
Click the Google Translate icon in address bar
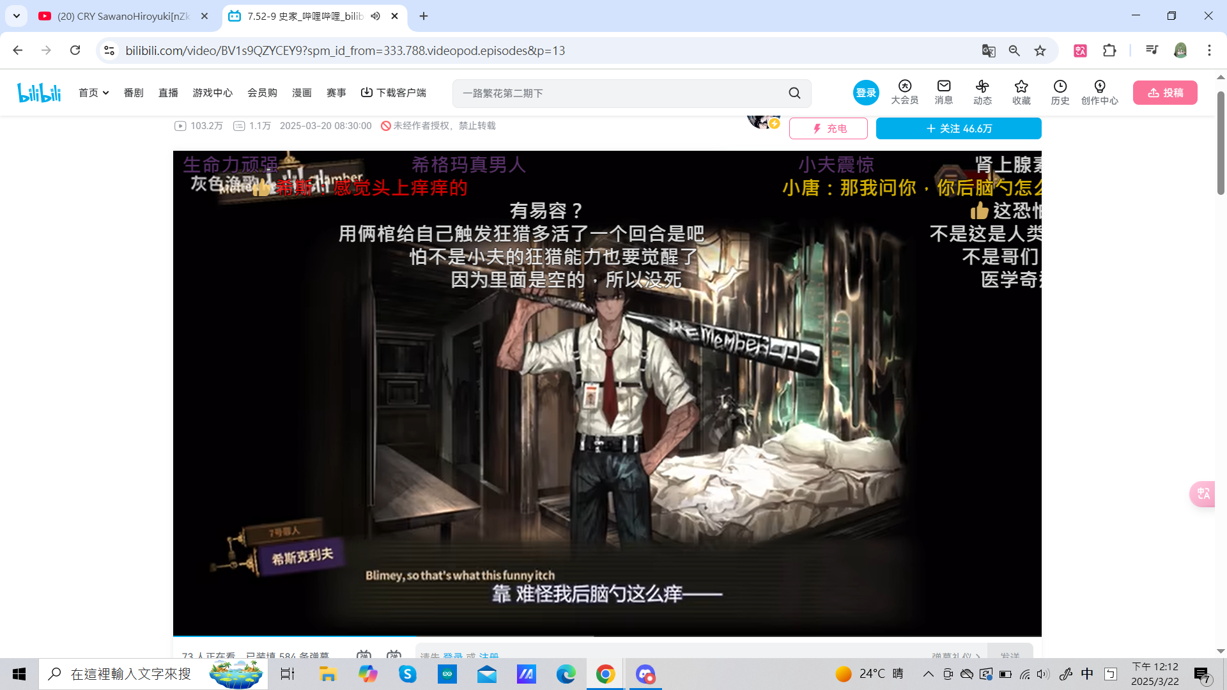(x=989, y=50)
